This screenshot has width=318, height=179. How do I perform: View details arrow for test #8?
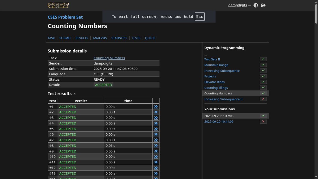156,145
